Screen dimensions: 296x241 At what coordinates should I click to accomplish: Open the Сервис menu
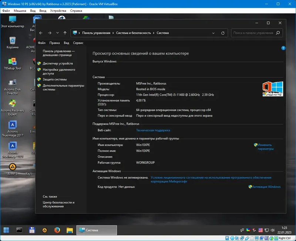coord(78,42)
